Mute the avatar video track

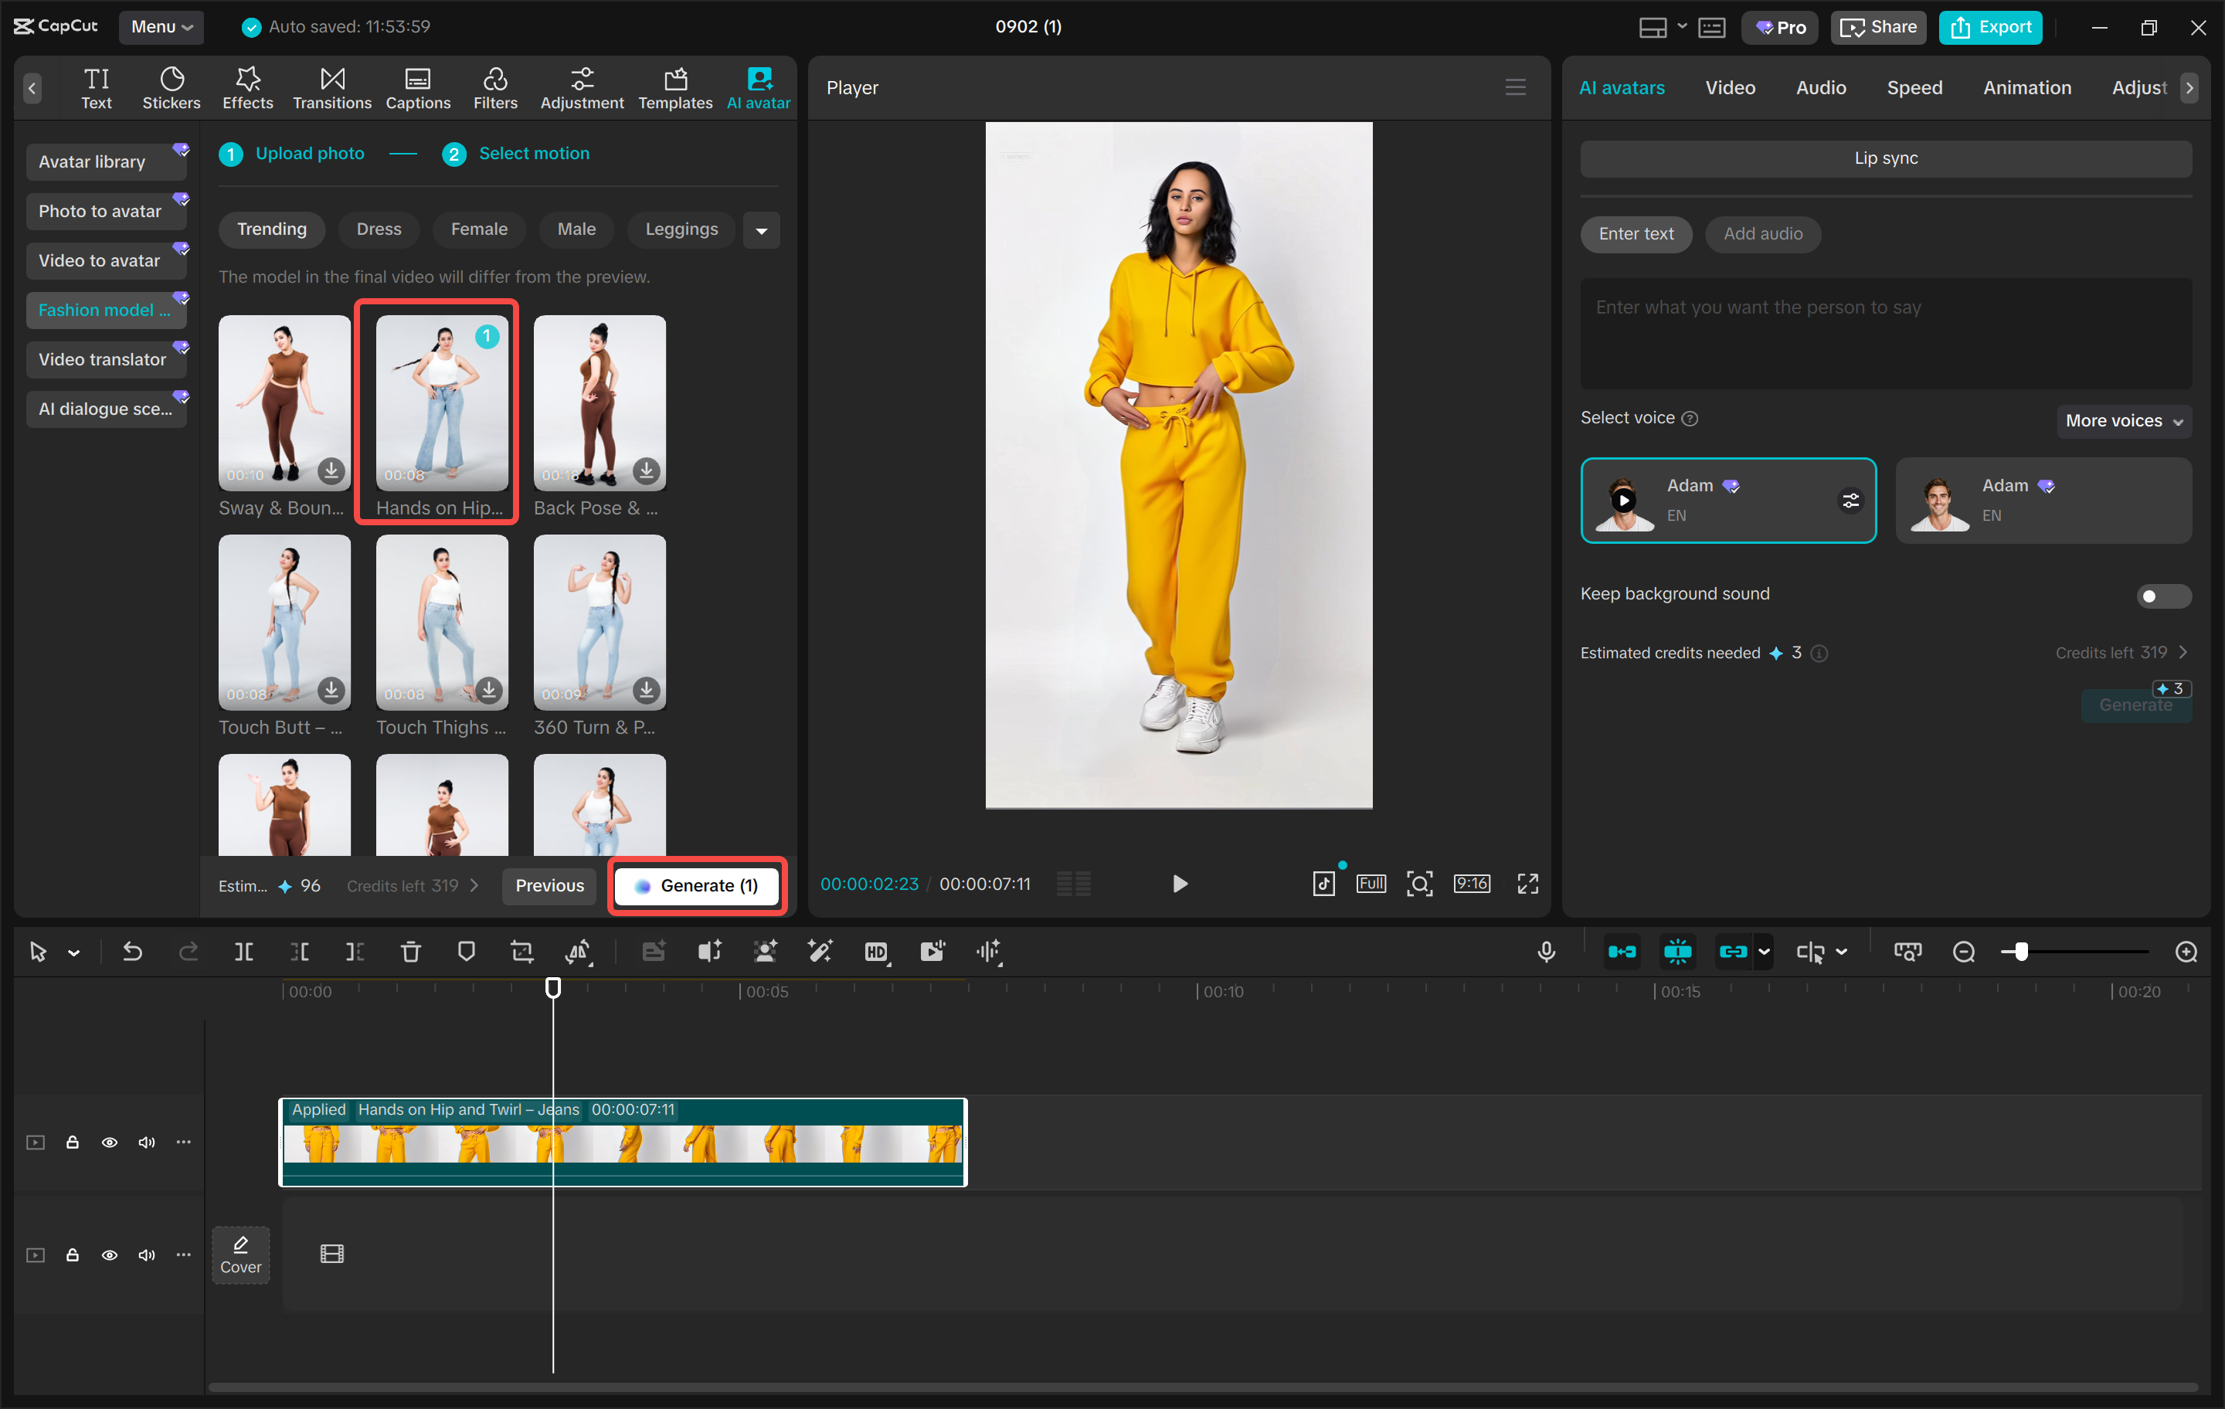tap(146, 1142)
